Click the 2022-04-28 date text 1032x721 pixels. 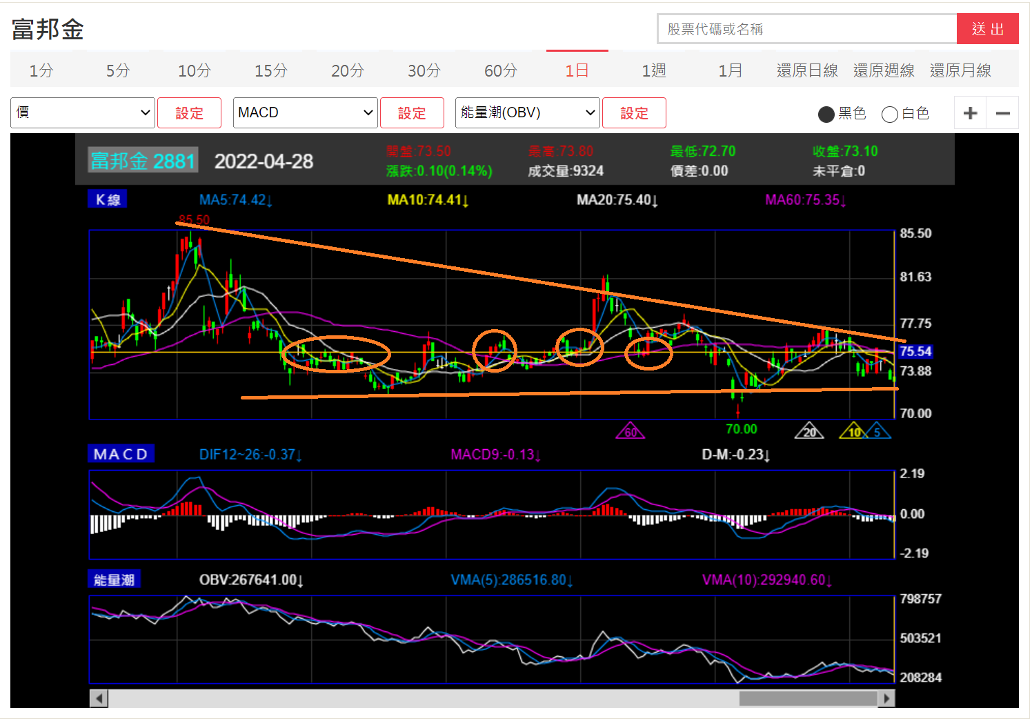(x=264, y=161)
